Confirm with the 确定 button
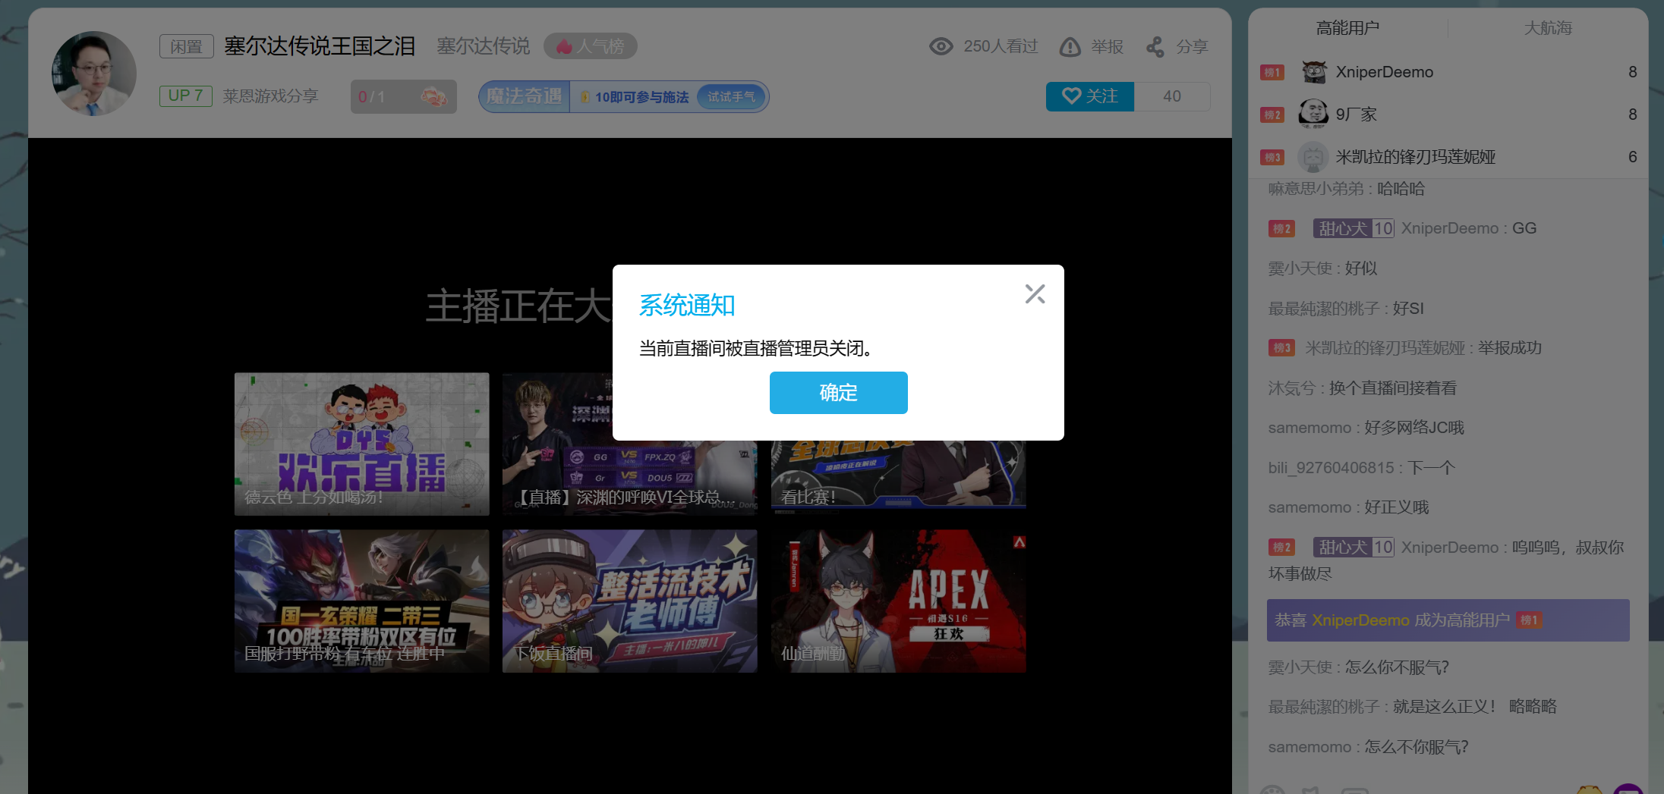This screenshot has width=1664, height=794. pyautogui.click(x=838, y=392)
